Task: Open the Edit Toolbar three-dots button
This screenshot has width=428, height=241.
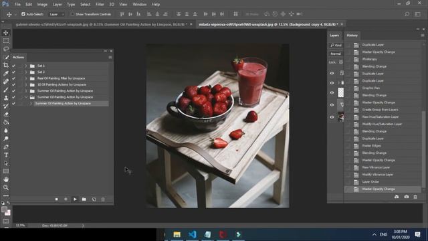Action: [x=6, y=195]
